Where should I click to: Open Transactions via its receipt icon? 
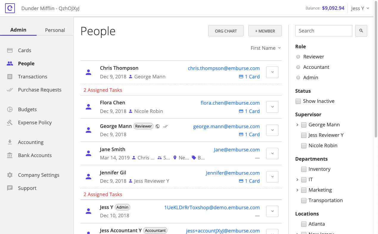(10, 77)
